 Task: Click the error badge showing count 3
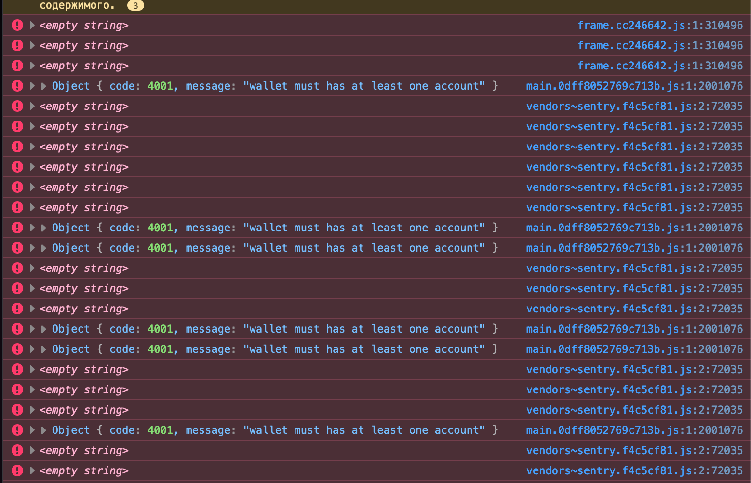tap(135, 6)
